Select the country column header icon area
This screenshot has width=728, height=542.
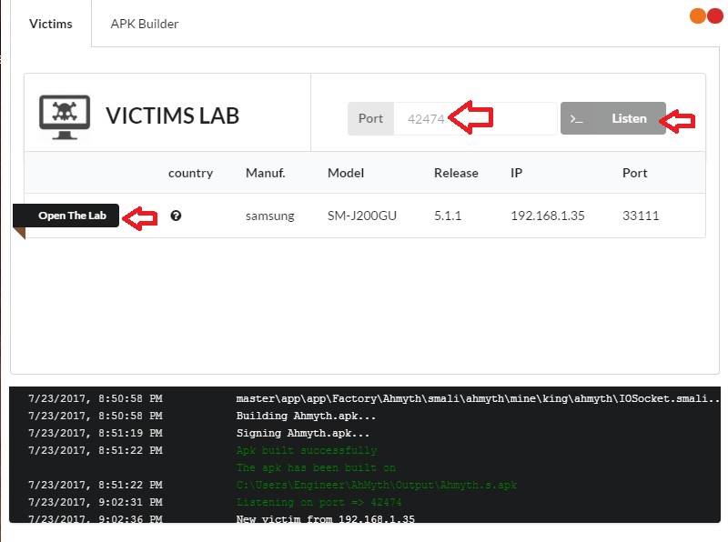190,173
